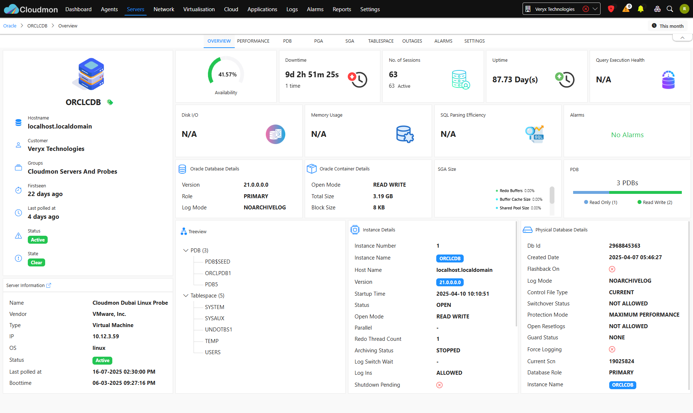Open the orange warning alerts icon
Viewport: 693px width, 413px height.
[626, 9]
